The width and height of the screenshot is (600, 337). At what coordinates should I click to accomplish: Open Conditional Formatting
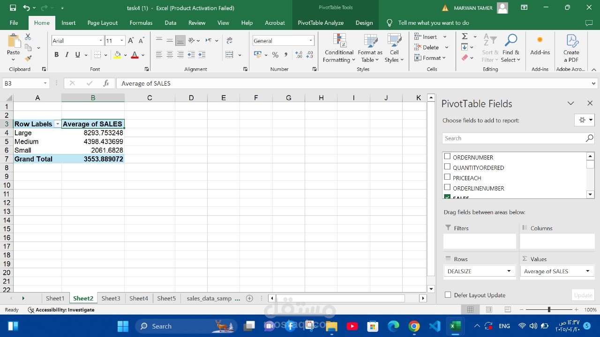(339, 49)
